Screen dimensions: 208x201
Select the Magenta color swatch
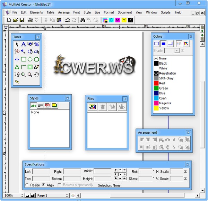[162, 103]
